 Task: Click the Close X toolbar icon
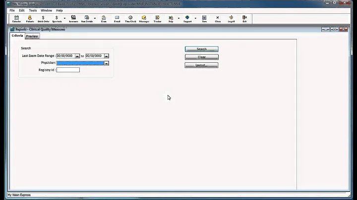click(218, 19)
